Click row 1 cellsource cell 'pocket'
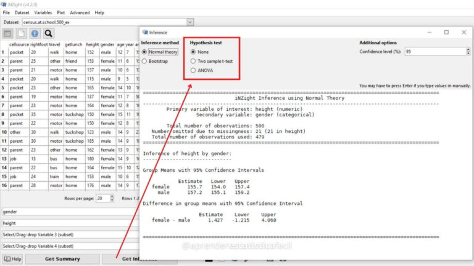This screenshot has height=266, width=474. pos(17,52)
